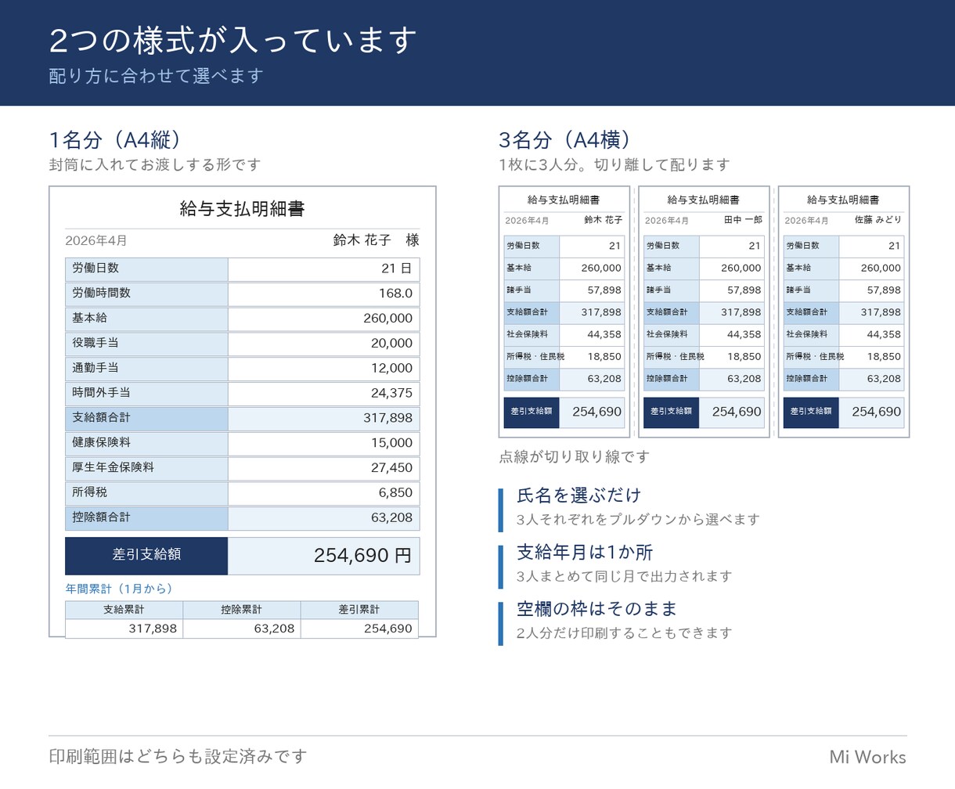Click the 厚生年金保険料 label
Viewport: 955px width, 789px height.
click(x=146, y=468)
